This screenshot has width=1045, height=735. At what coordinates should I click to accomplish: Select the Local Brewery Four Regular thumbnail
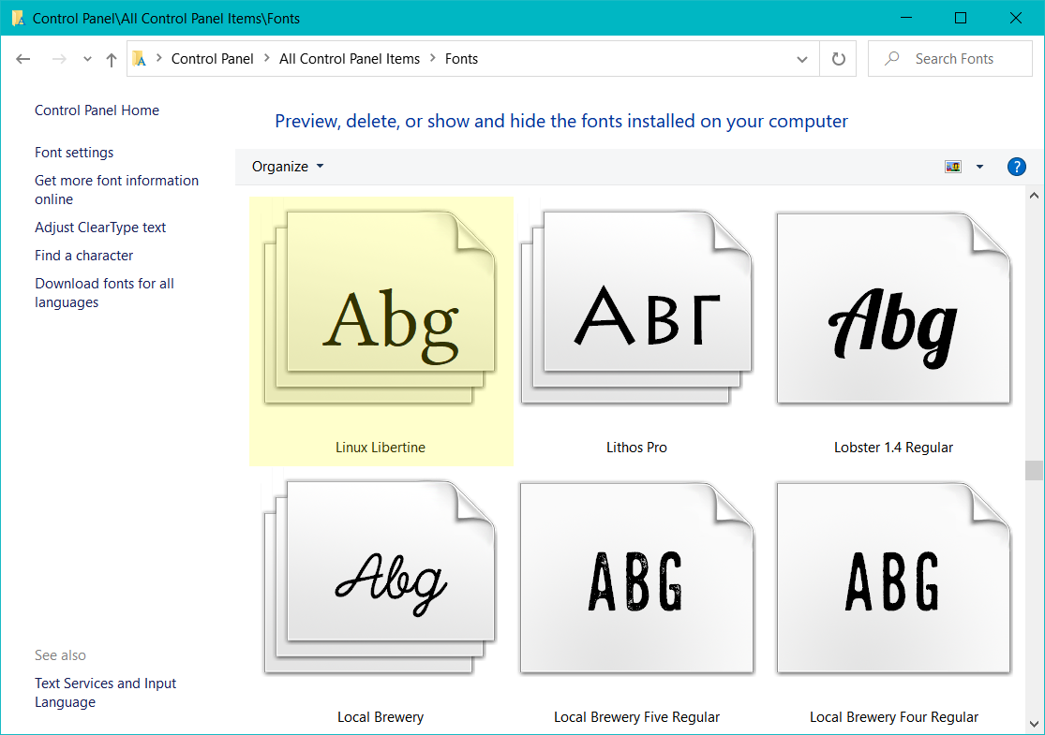pos(894,578)
